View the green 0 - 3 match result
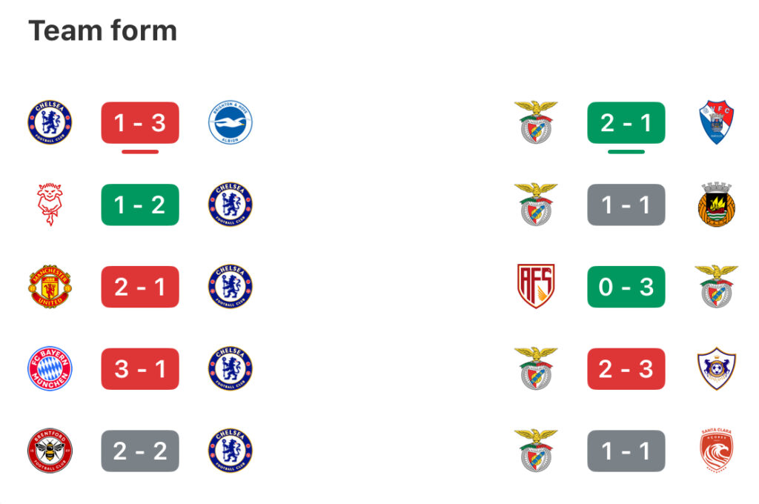This screenshot has height=504, width=759. [626, 287]
